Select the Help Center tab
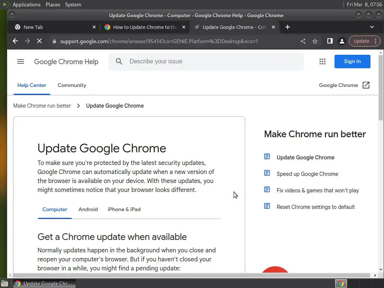Viewport: 384px width, 288px height. (x=31, y=85)
